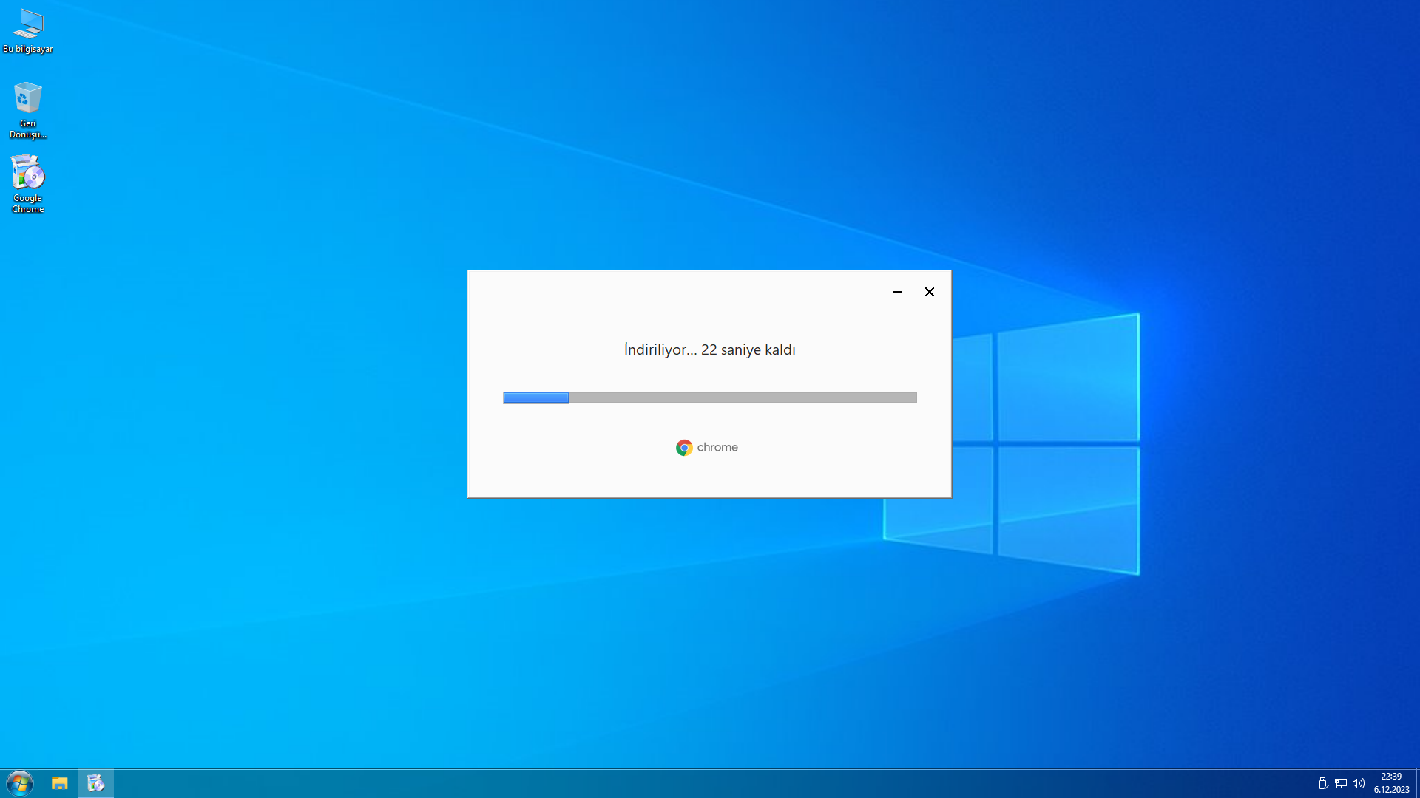Select the Bu bilgisayar desktop icon
Screen dimensions: 1420x798
tap(28, 31)
